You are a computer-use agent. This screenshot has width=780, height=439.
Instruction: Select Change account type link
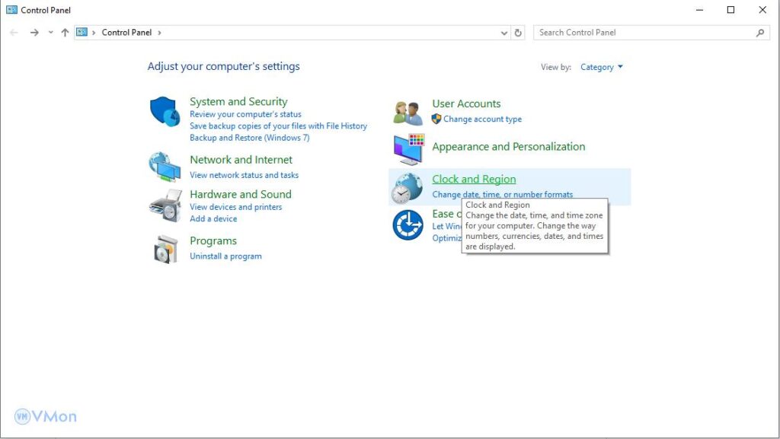coord(482,119)
